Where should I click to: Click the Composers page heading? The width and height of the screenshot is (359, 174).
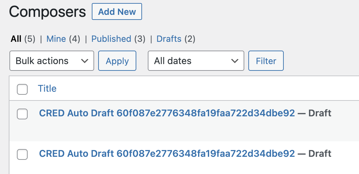click(x=47, y=12)
